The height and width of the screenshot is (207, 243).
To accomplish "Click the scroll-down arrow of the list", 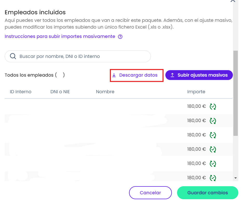I will click(x=235, y=178).
